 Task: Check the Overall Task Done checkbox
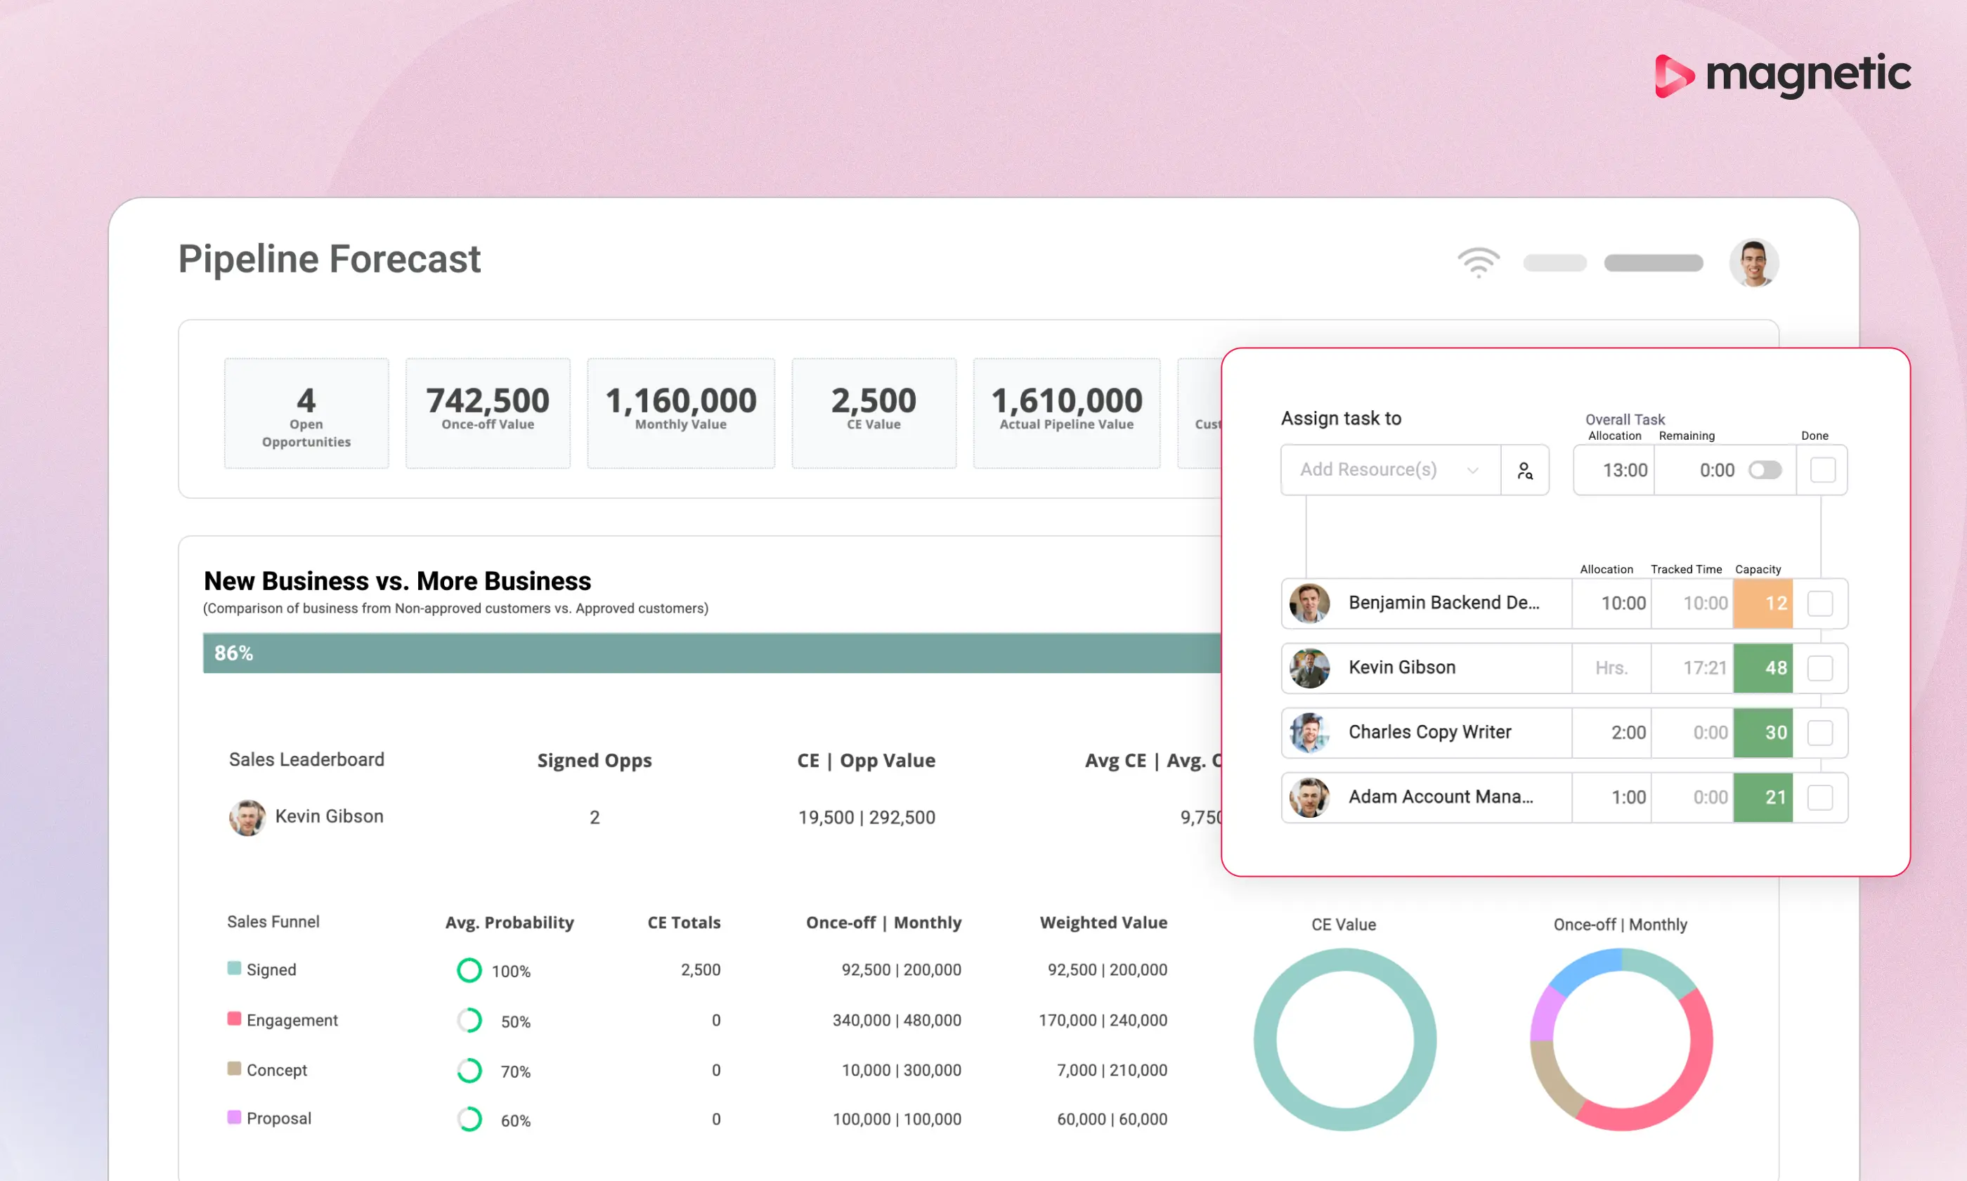point(1822,470)
